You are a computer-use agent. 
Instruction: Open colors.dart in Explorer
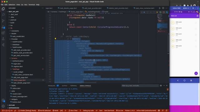click(16, 88)
